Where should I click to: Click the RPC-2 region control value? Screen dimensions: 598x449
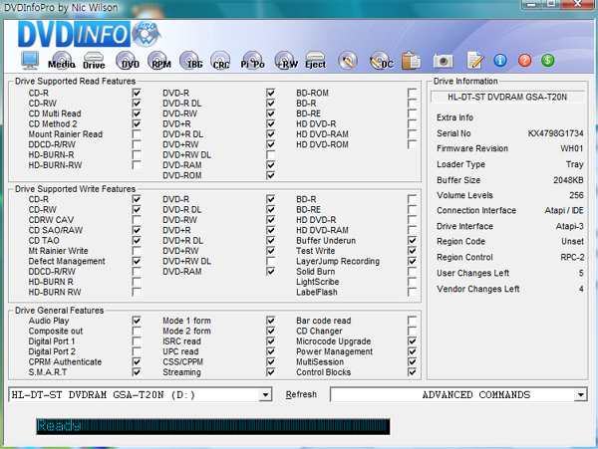572,257
